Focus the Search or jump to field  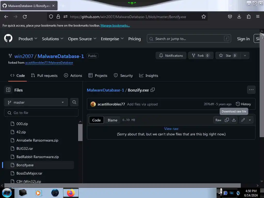click(189, 39)
